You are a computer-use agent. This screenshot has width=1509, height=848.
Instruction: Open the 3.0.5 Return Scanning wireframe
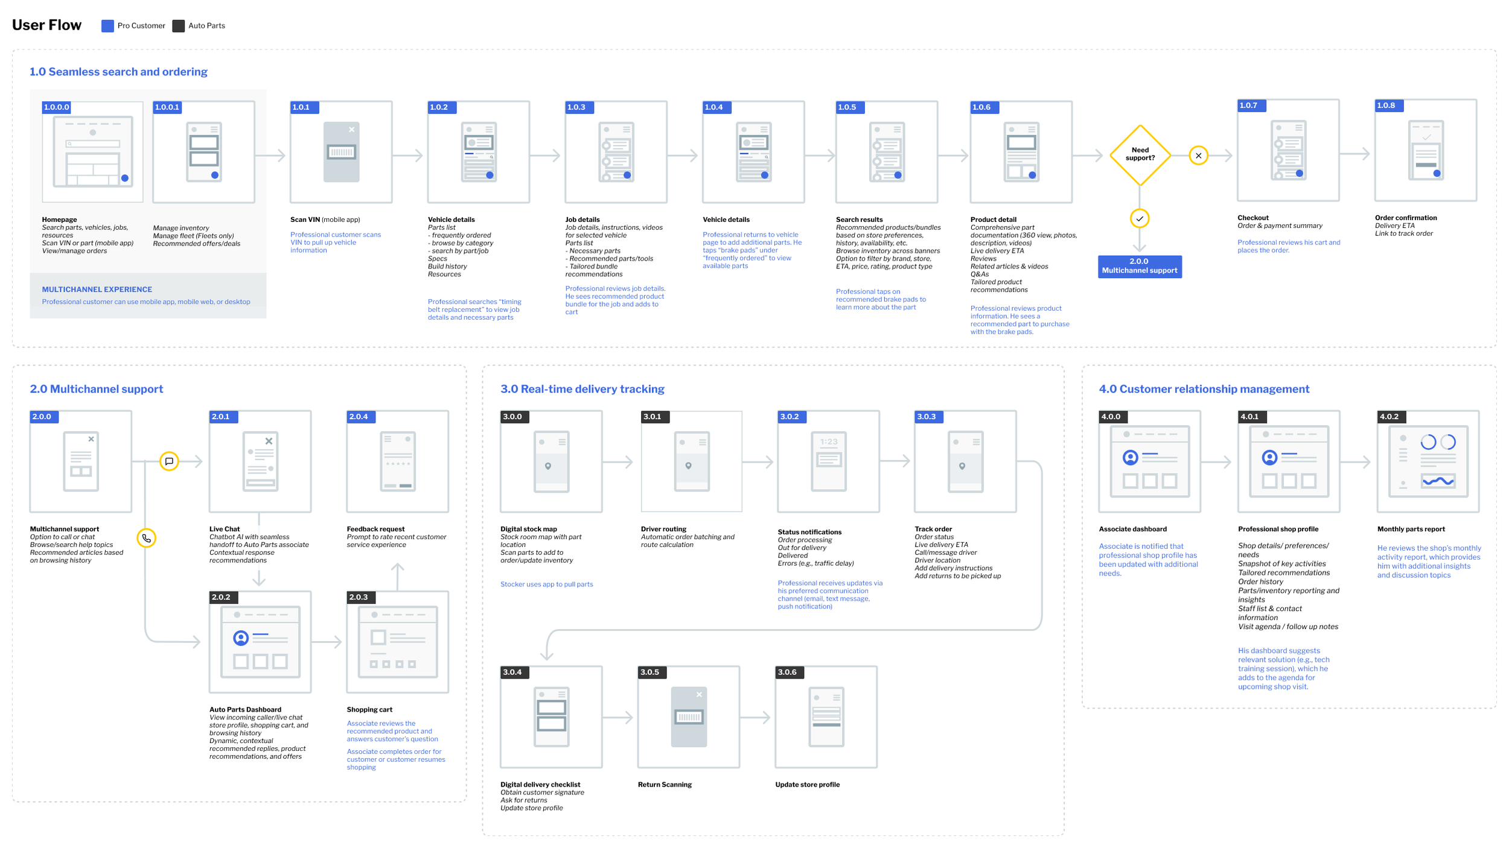(689, 717)
